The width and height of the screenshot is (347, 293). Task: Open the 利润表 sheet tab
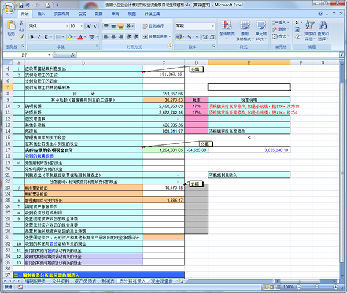point(108,281)
